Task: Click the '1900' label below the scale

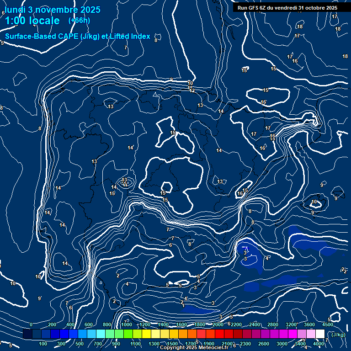Action: 208,344
